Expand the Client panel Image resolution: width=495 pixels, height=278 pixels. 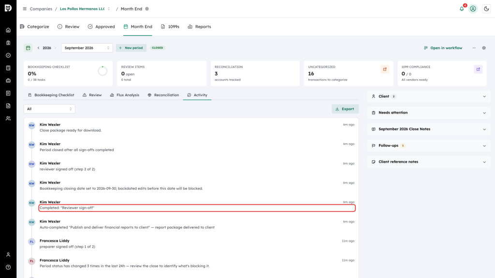[x=429, y=97]
